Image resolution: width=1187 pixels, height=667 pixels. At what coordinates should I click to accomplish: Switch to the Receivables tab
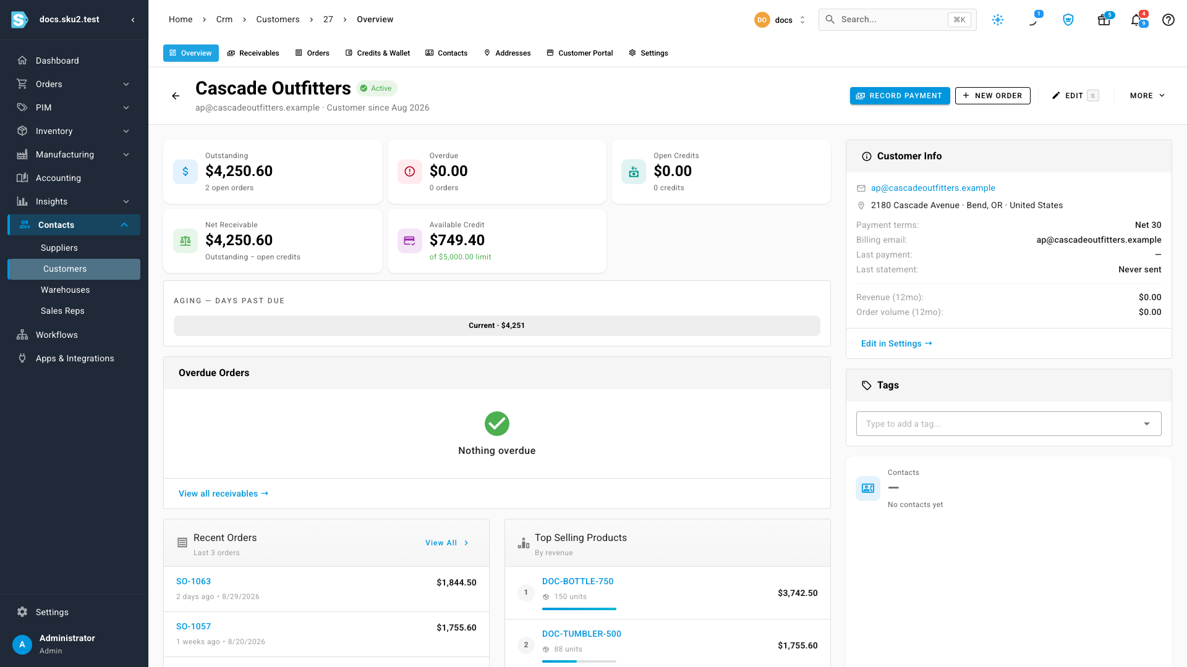click(x=253, y=53)
